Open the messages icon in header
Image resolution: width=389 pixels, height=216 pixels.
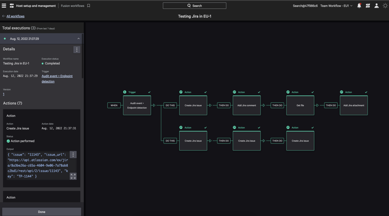click(x=368, y=6)
